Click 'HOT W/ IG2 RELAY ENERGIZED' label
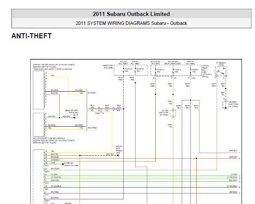Screen dimensions: 255x204 (173, 63)
